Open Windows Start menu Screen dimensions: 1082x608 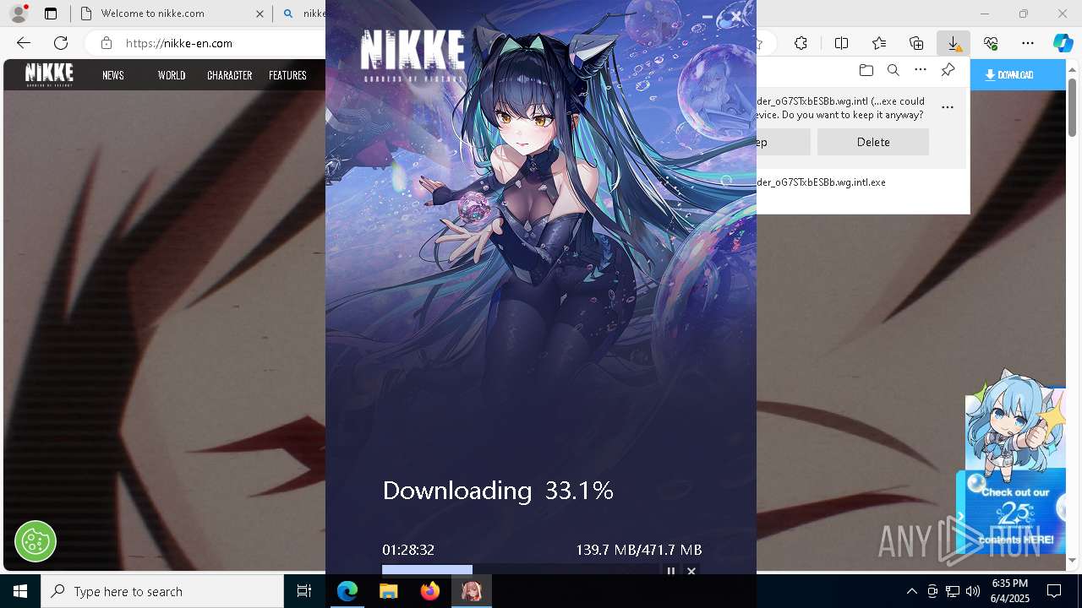click(x=20, y=591)
